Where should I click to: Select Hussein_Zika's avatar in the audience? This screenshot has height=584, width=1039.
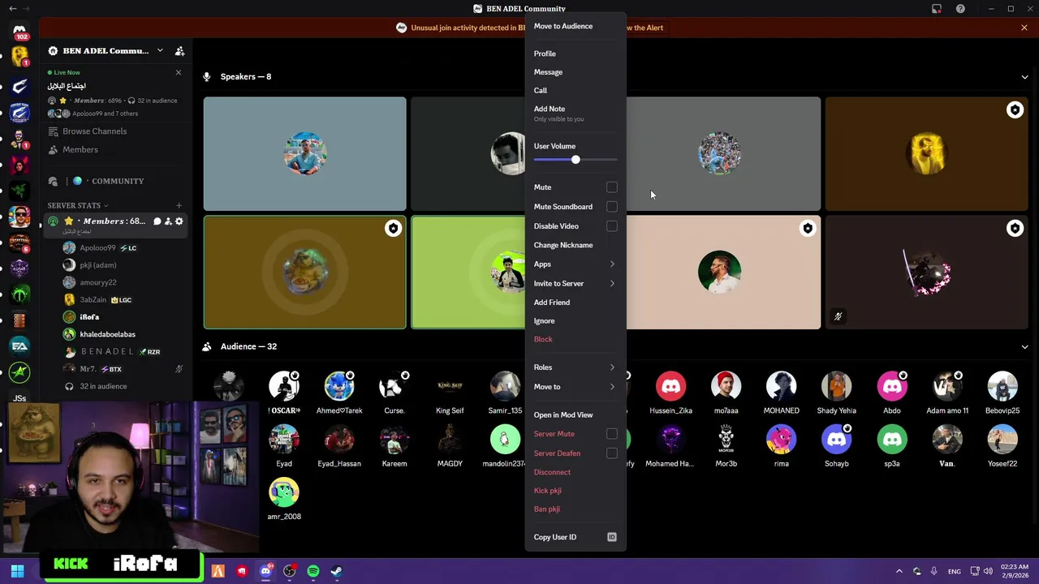click(x=670, y=387)
